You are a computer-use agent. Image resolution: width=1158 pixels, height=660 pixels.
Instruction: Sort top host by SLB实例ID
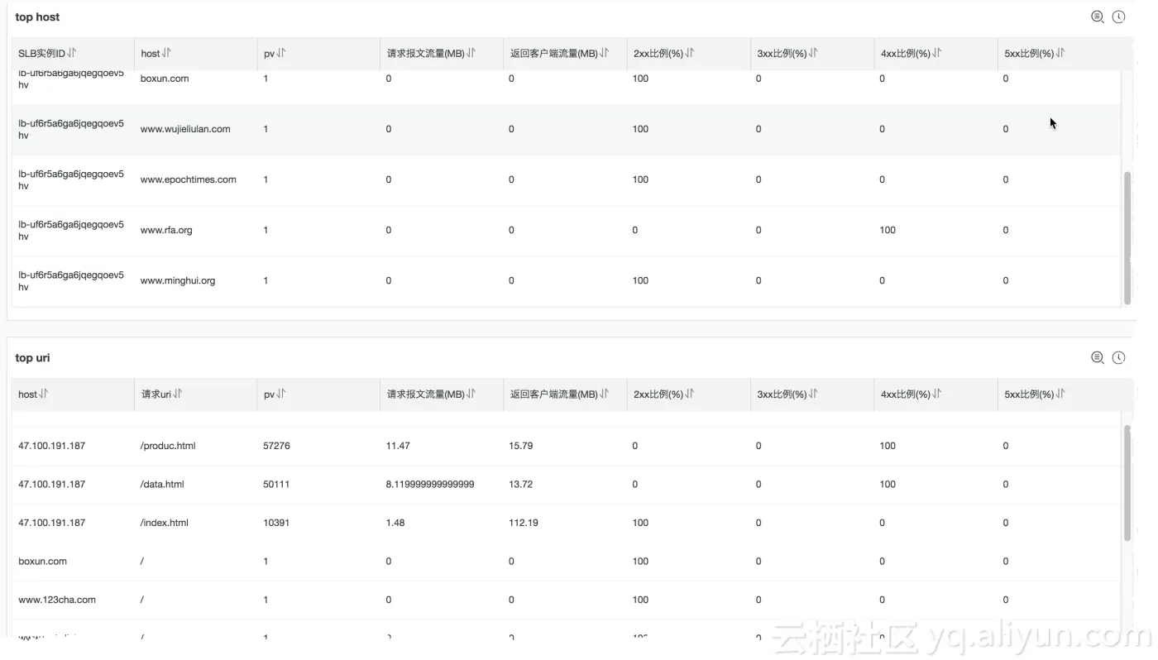(x=72, y=53)
